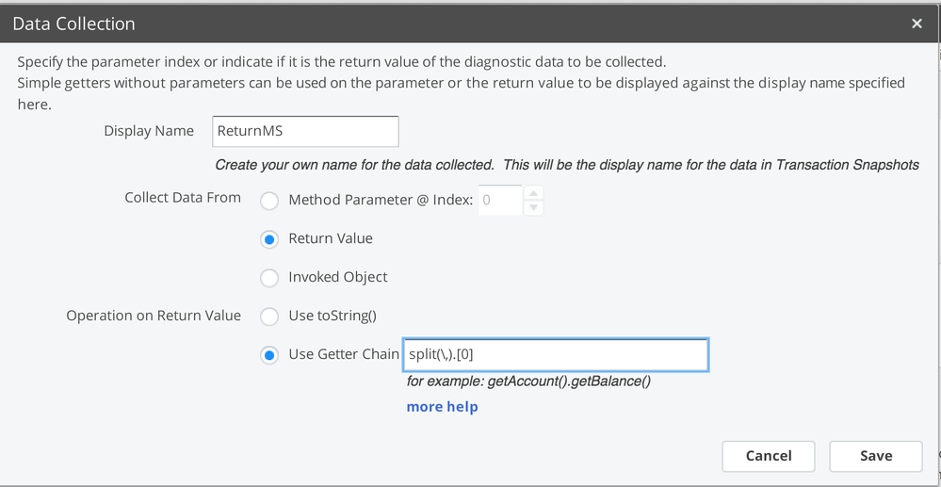Choose the Invoked Object radio option
This screenshot has height=487, width=941.
[x=269, y=278]
